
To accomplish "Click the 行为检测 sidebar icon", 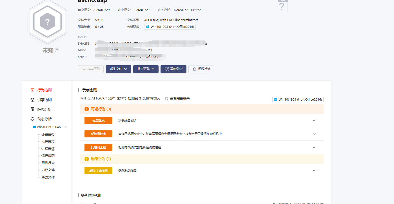I will point(32,90).
